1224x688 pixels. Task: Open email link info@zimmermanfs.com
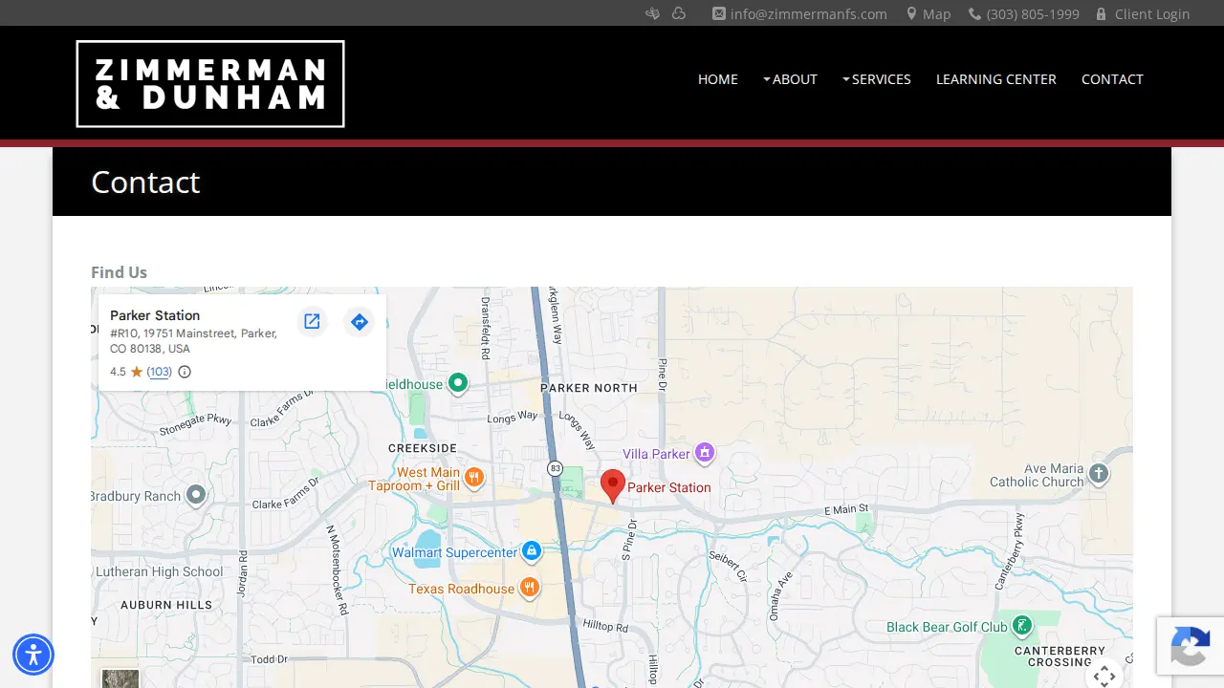(x=799, y=13)
